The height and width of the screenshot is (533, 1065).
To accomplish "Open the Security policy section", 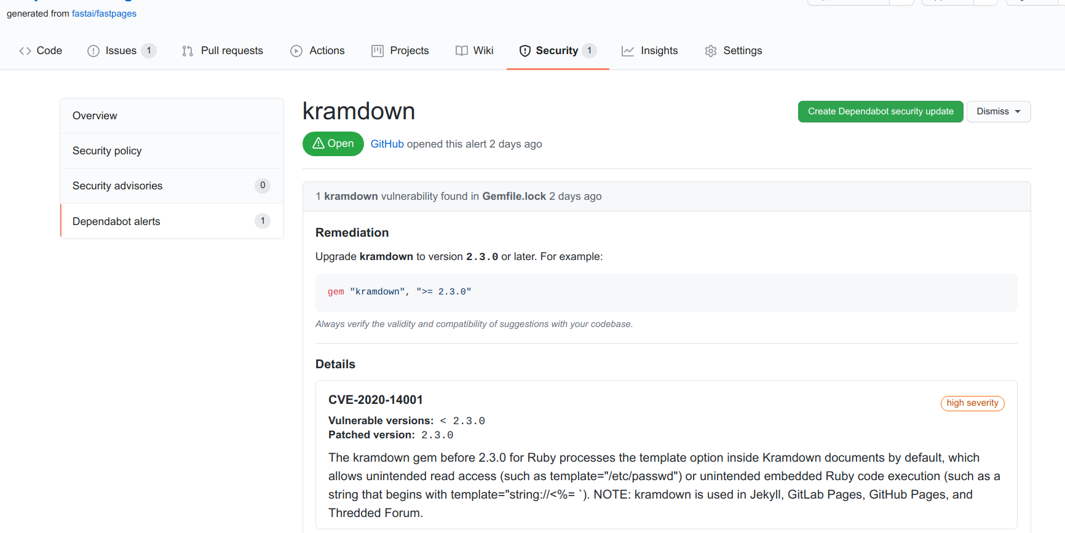I will click(107, 150).
